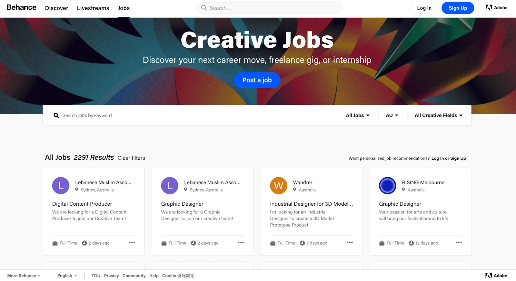Click the Sign Up button
This screenshot has height=281, width=516.
pyautogui.click(x=458, y=8)
